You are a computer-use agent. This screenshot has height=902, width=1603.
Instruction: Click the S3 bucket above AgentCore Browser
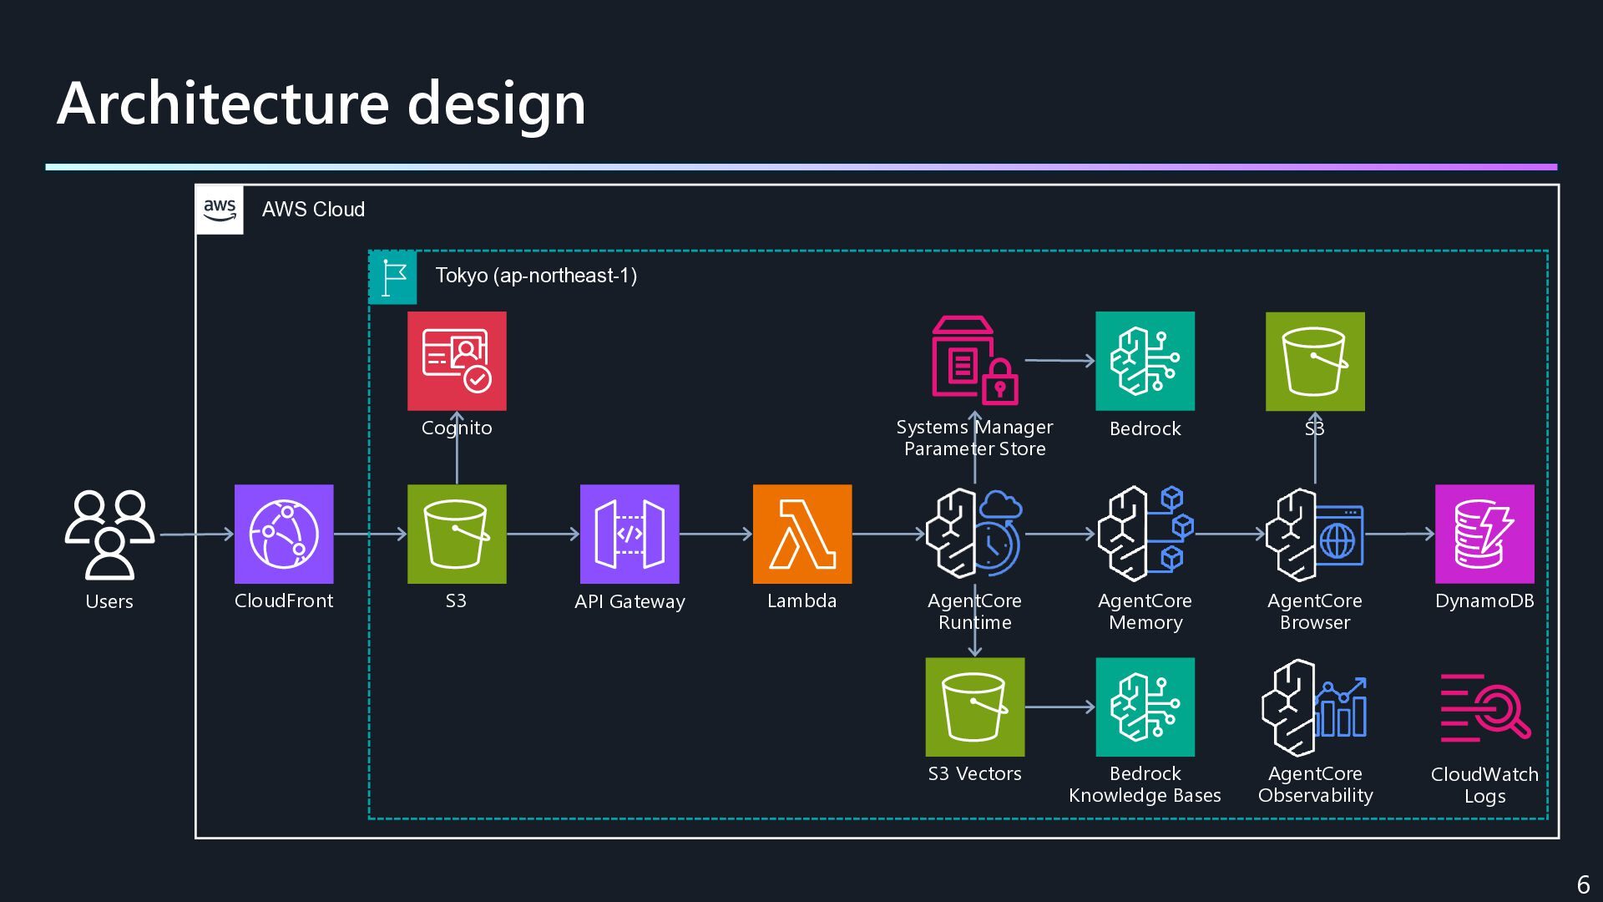pyautogui.click(x=1315, y=361)
